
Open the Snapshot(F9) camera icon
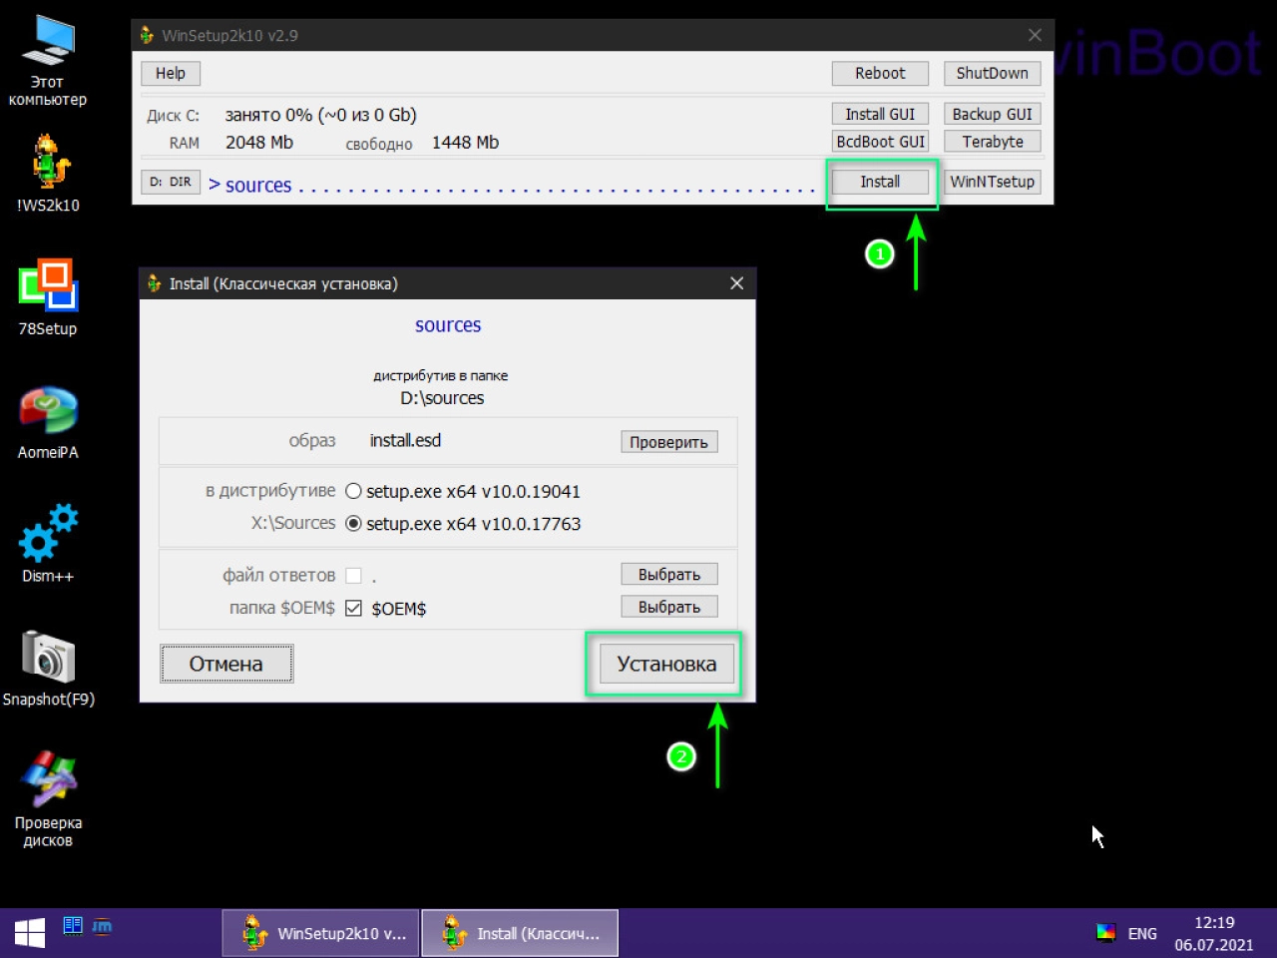coord(48,669)
